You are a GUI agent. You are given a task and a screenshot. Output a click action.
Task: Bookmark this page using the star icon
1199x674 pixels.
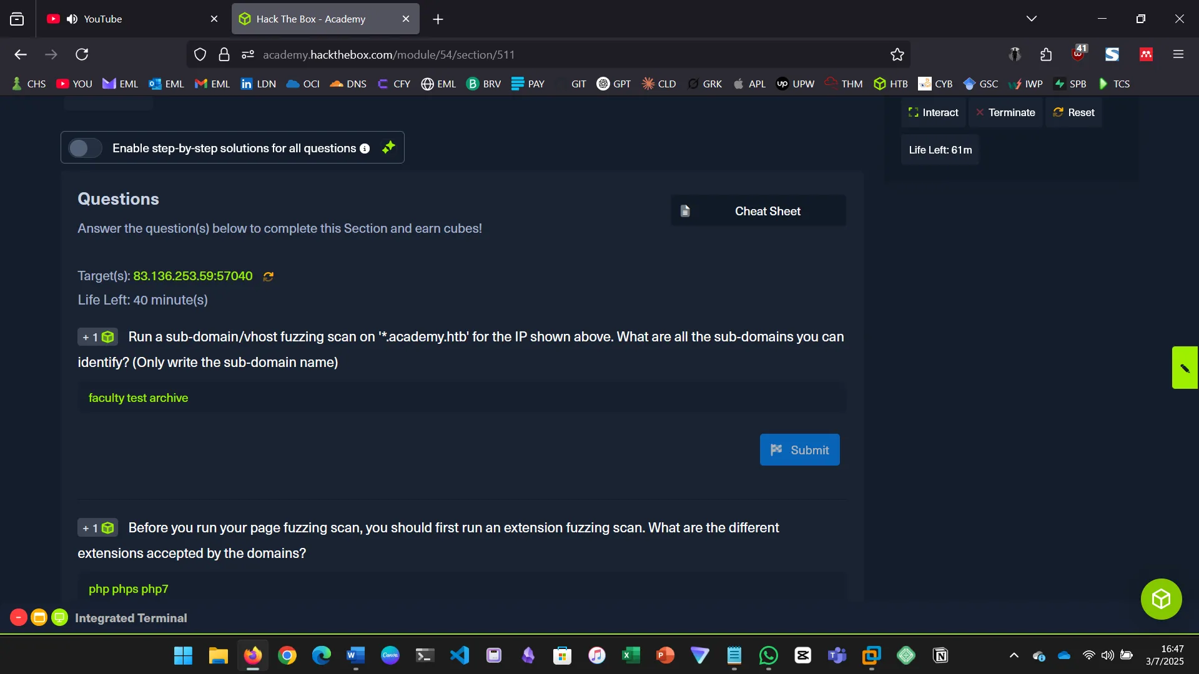point(897,55)
